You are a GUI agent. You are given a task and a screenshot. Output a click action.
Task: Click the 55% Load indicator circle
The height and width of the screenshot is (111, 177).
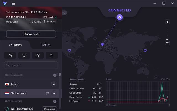tap(55, 17)
